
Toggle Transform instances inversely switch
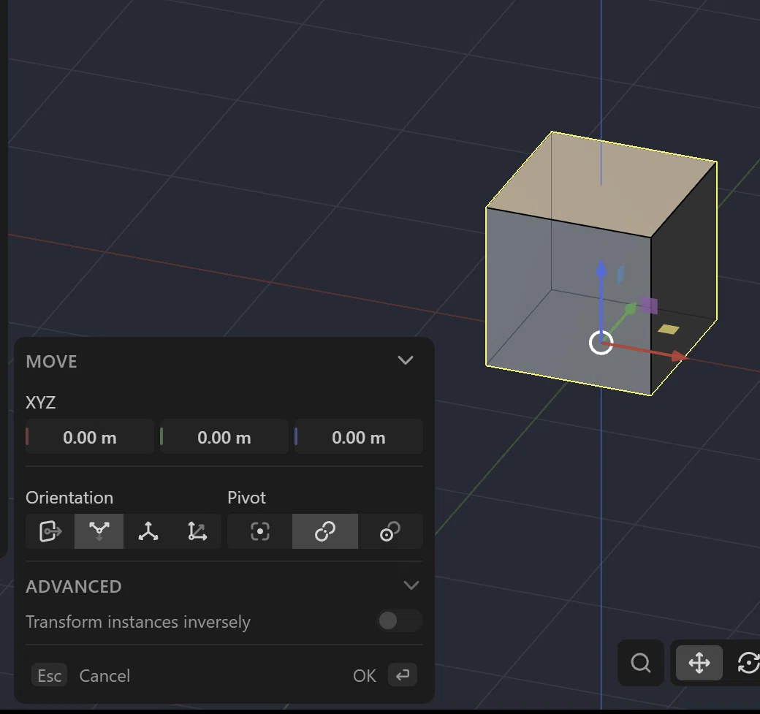[x=400, y=621]
